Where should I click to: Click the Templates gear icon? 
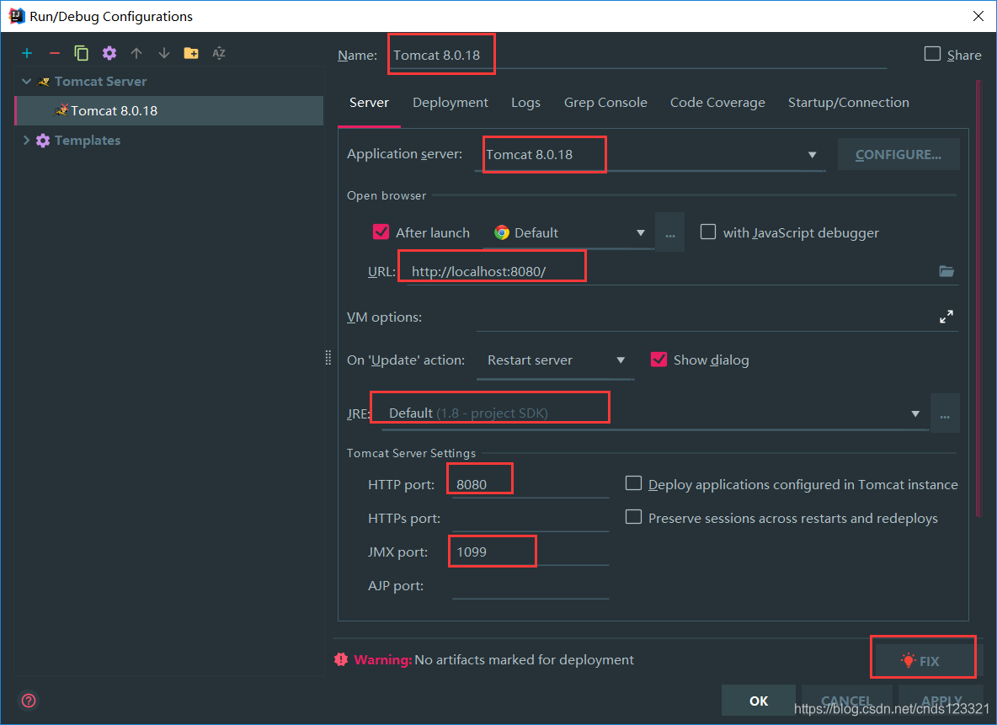tap(43, 141)
